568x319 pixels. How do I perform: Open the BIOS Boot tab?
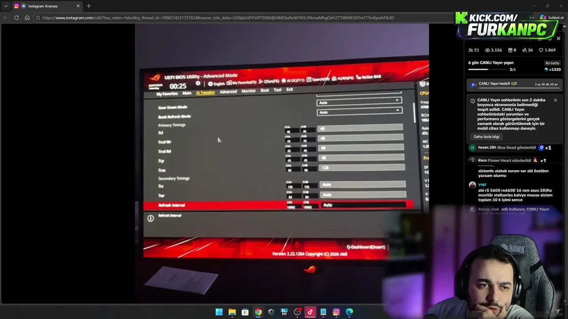tap(265, 90)
